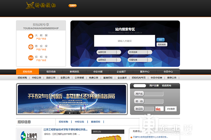Viewport: 211px width, 140px height.
Task: Open 招标采购 link beside 招标信息 heading
Action: (x=63, y=122)
